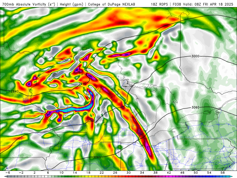Click the '54' scale number
The height and width of the screenshot is (178, 237).
click(209, 173)
